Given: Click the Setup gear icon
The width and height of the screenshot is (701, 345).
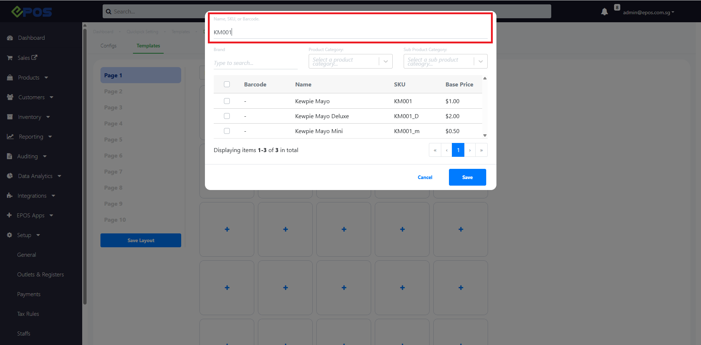Looking at the screenshot, I should click(9, 235).
